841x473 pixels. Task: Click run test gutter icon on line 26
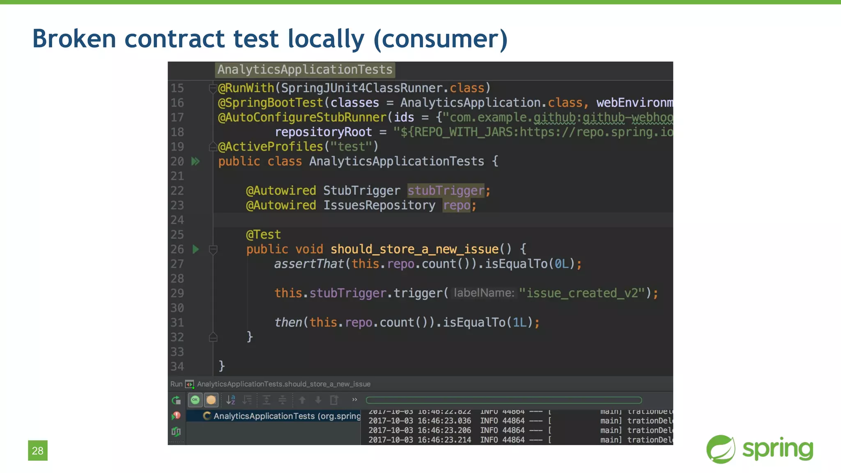[x=195, y=249]
